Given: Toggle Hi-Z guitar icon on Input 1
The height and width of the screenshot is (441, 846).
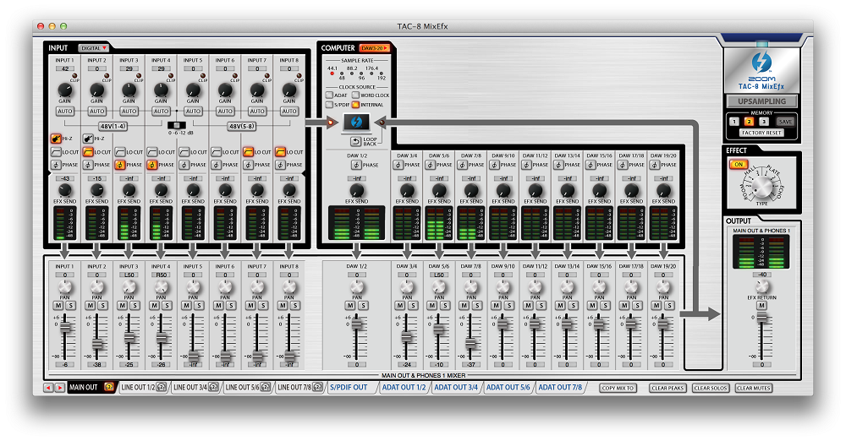Looking at the screenshot, I should 55,138.
